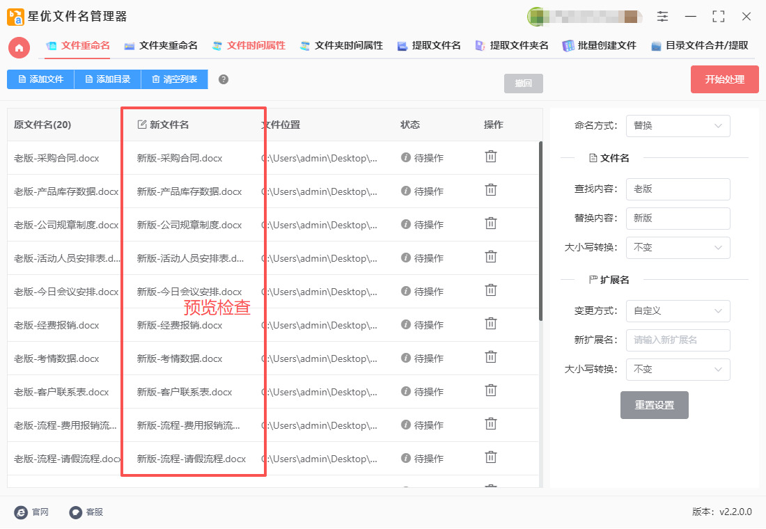Delete row 老版-考情数据.docx with trash icon

coord(490,358)
